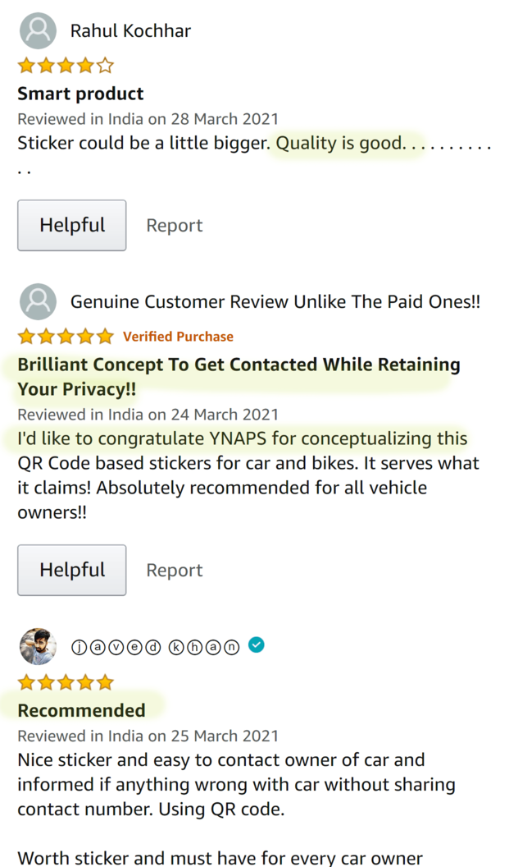The height and width of the screenshot is (867, 509).
Task: Click the four-star rating on Smart product review
Action: pos(66,66)
